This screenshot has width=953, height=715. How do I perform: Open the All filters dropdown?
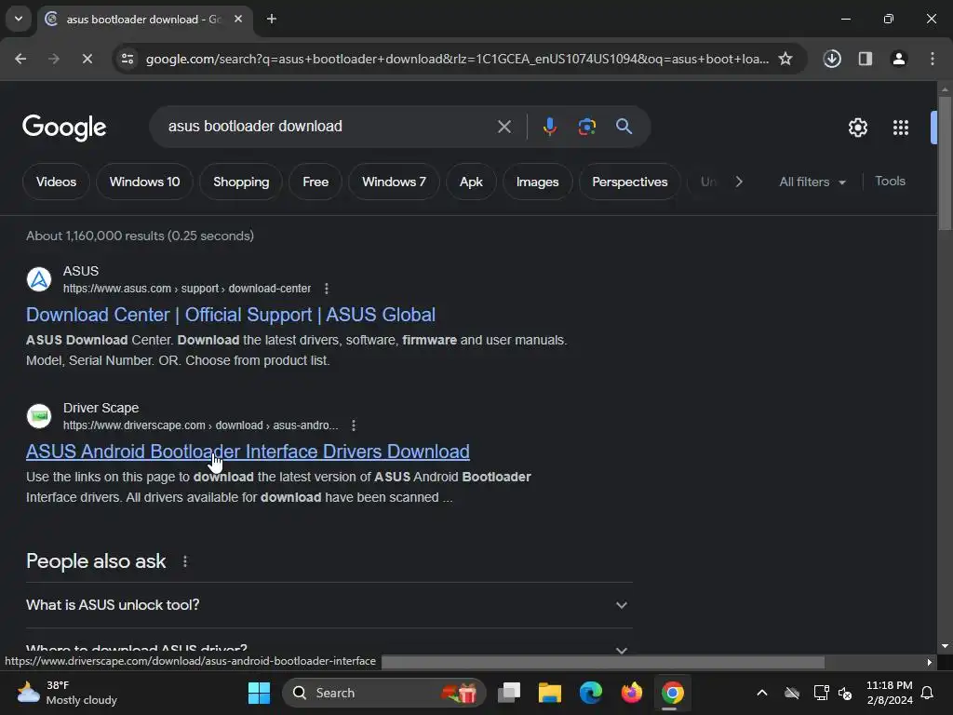point(812,182)
